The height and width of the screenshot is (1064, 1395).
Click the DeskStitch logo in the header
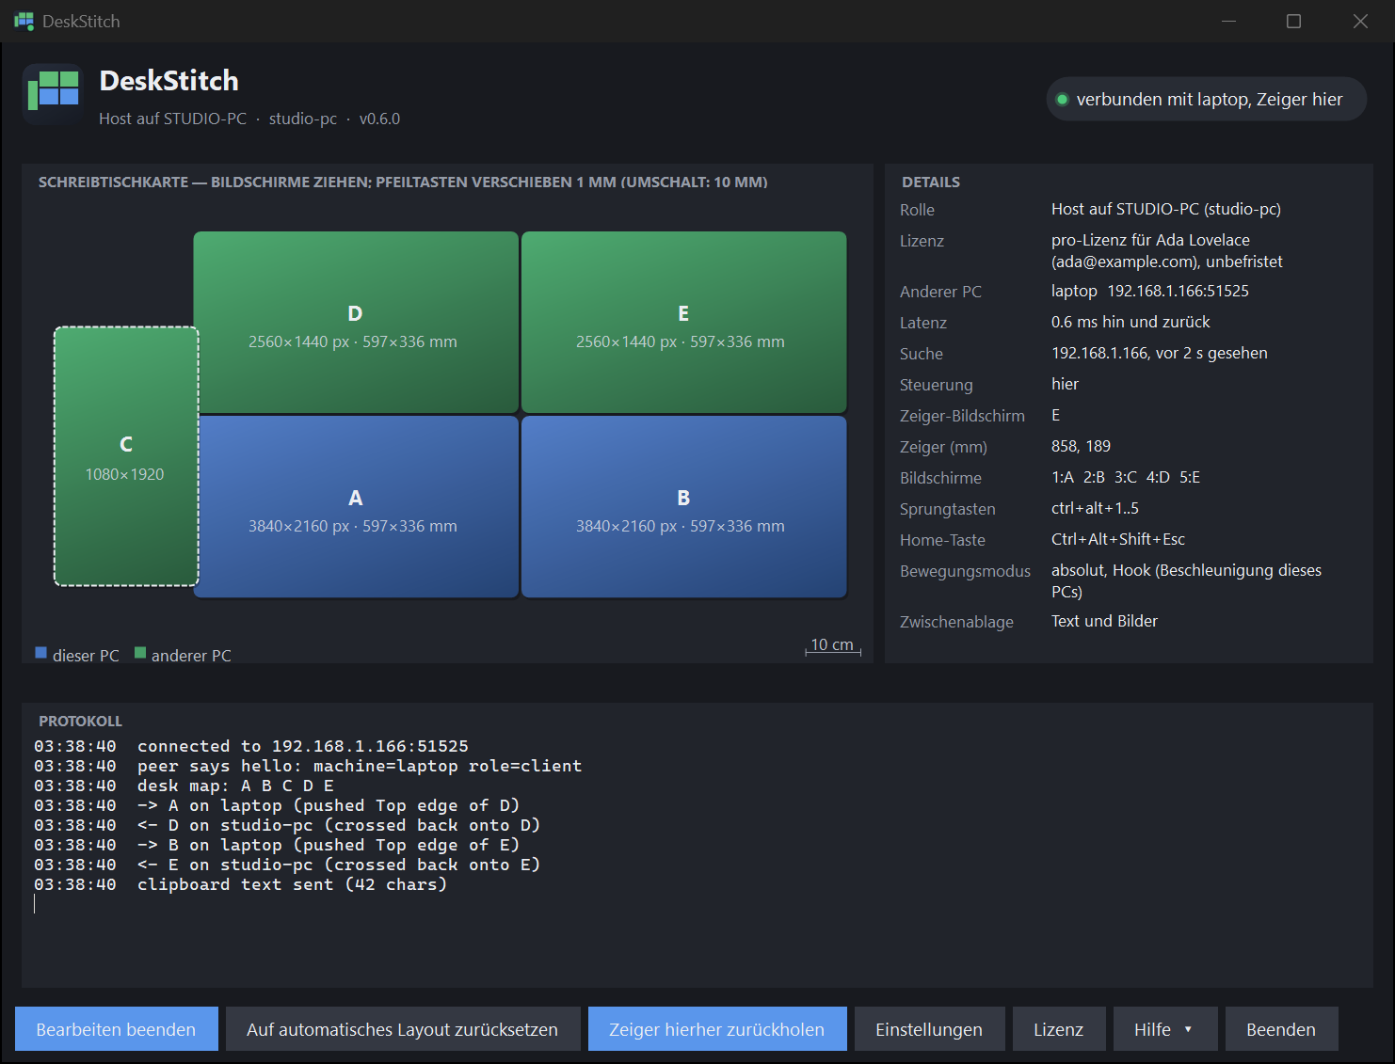(53, 94)
